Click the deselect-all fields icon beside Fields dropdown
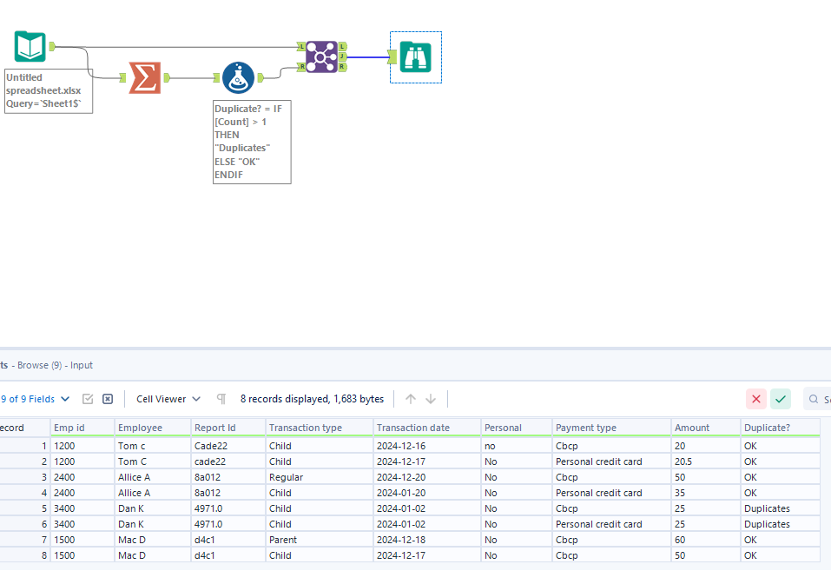 107,398
